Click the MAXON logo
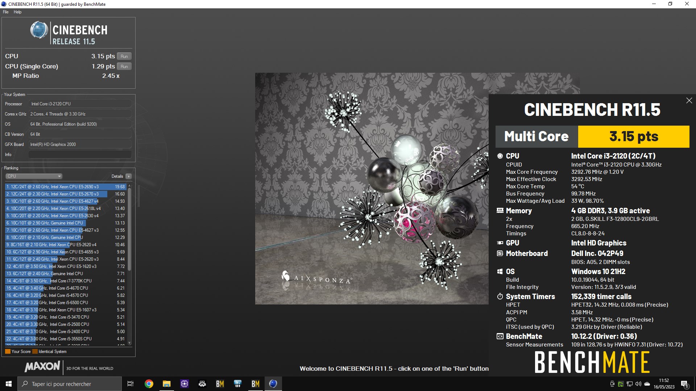 (x=42, y=367)
